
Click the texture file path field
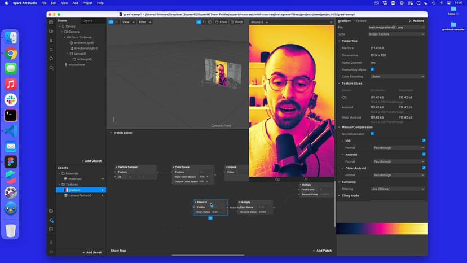(394, 28)
